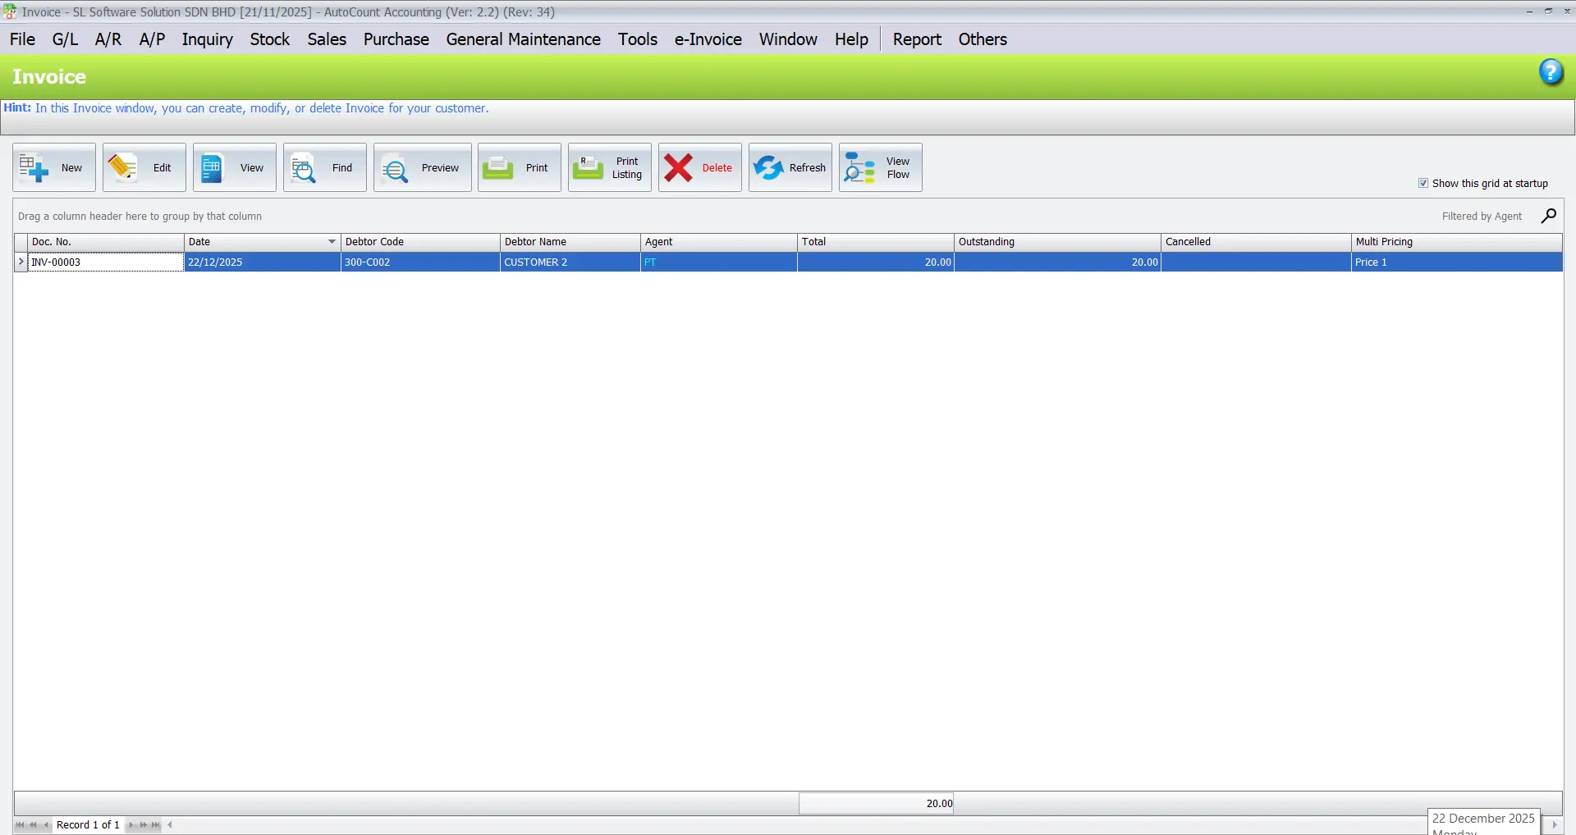Open AutoCount help via question mark icon

(x=1551, y=72)
